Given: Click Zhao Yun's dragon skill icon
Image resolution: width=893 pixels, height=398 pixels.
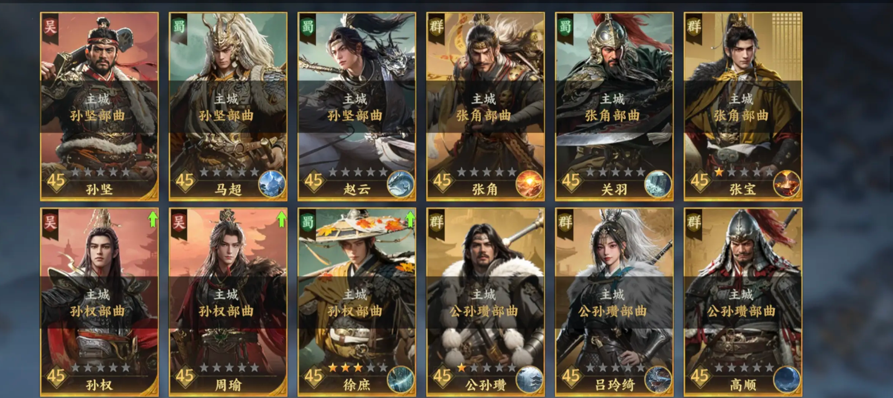Looking at the screenshot, I should coord(401,184).
